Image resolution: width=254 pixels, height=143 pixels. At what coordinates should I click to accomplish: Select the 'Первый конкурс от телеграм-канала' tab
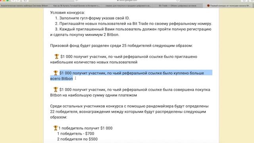229,6
